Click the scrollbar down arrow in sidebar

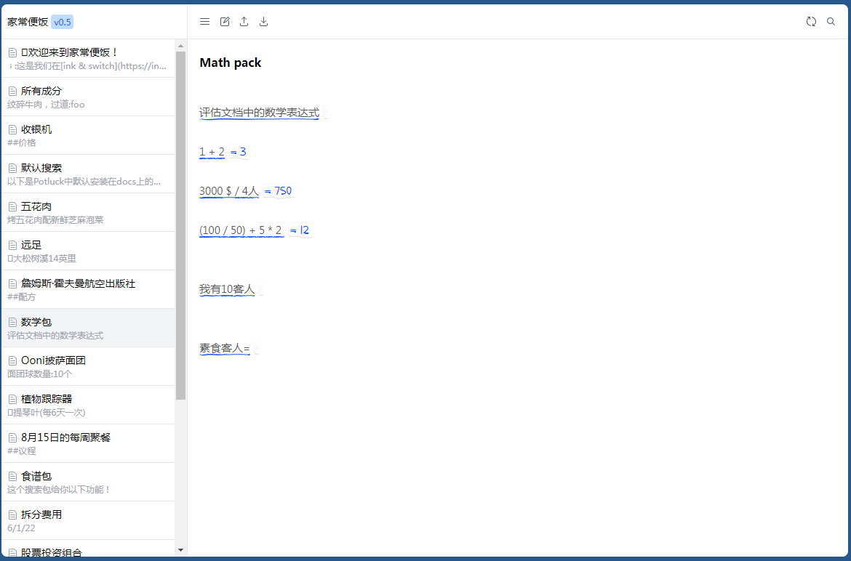pyautogui.click(x=181, y=550)
